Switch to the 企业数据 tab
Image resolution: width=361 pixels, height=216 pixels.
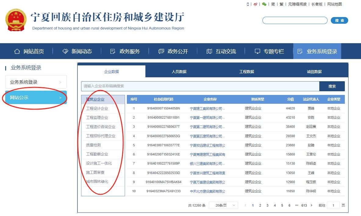(111, 71)
